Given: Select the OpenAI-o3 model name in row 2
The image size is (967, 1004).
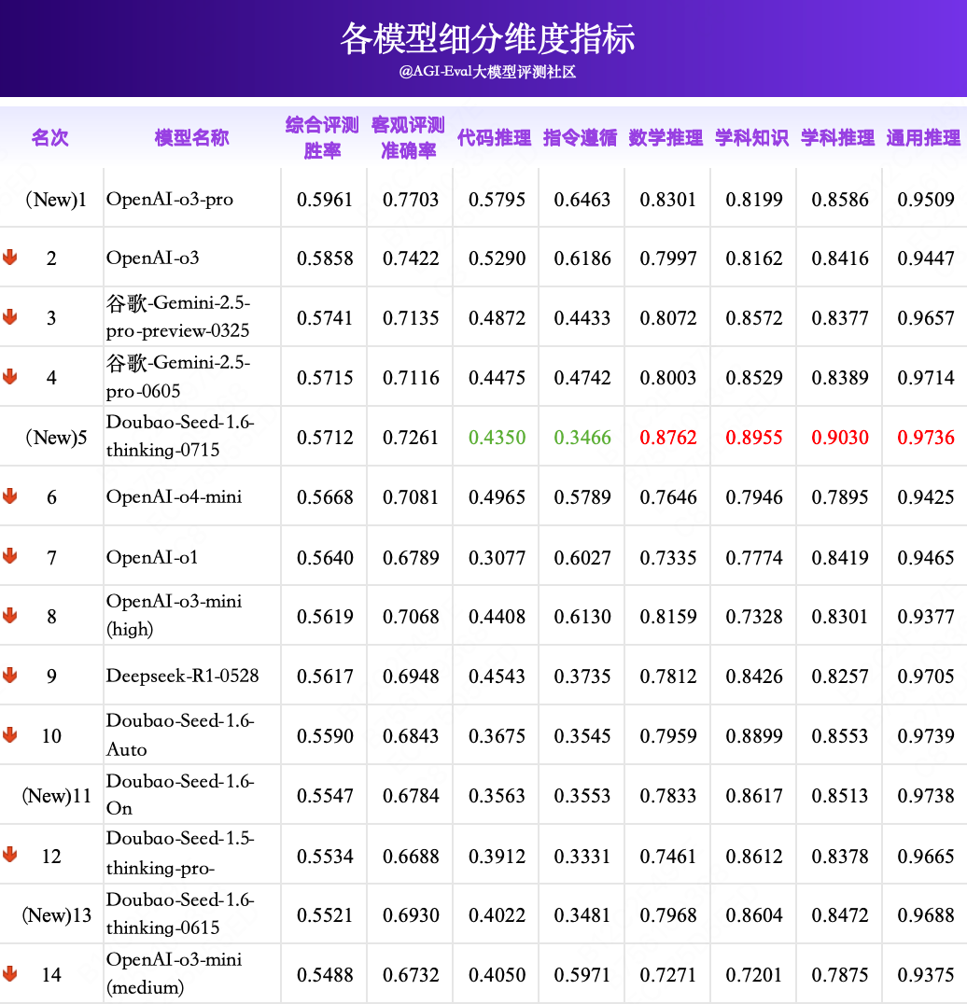Looking at the screenshot, I should pyautogui.click(x=152, y=258).
